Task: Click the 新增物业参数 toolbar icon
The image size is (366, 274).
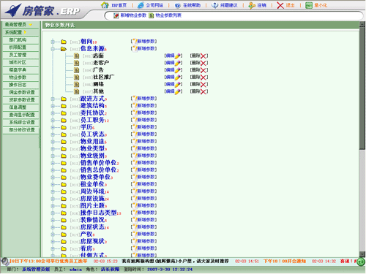Action: coord(116,15)
